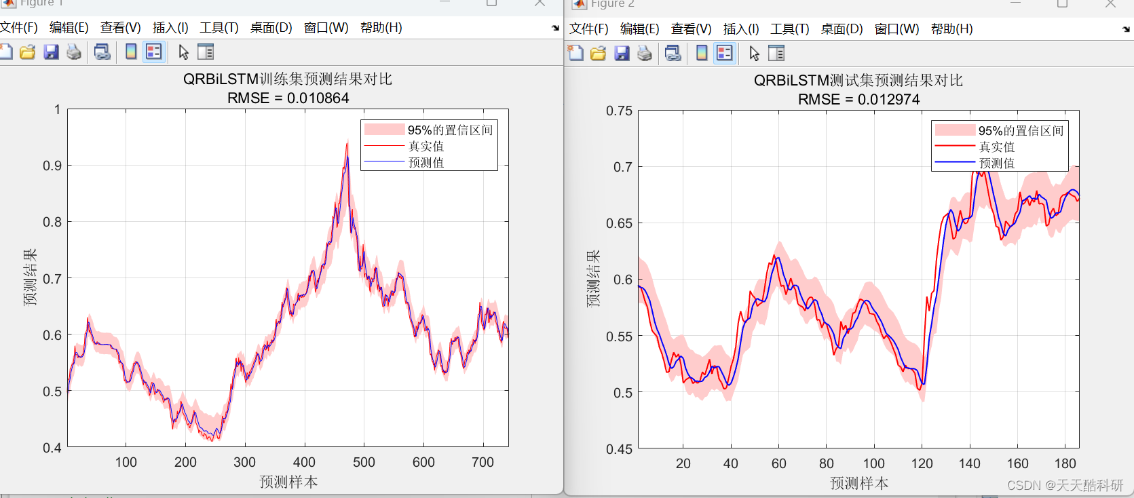This screenshot has height=498, width=1134.
Task: Open 窗口(W) menu in Figure 2
Action: pyautogui.click(x=897, y=29)
